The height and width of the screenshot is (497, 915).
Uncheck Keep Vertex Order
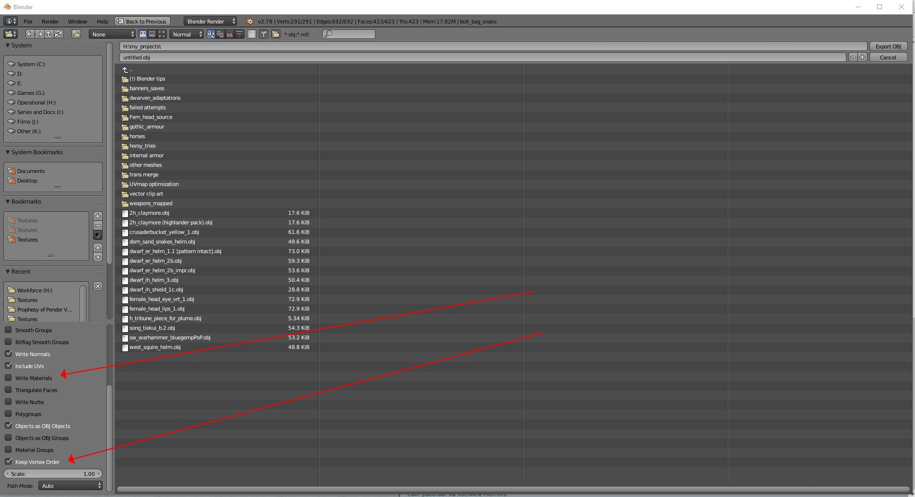coord(8,462)
